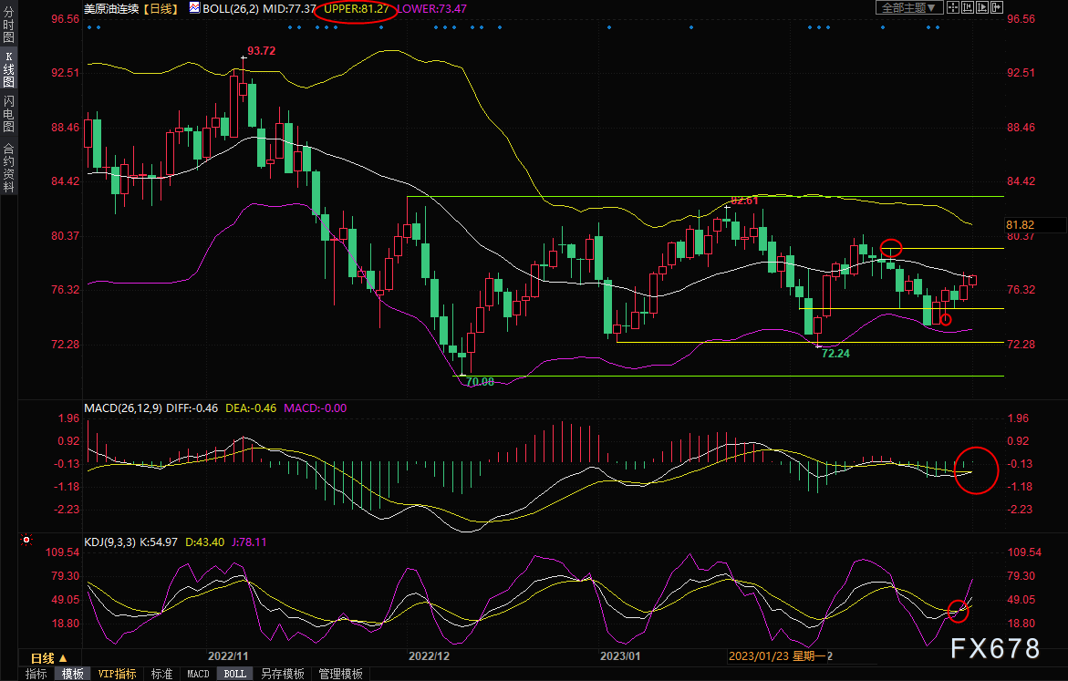The height and width of the screenshot is (681, 1068).
Task: Click the expand-right panel icon
Action: point(997,7)
